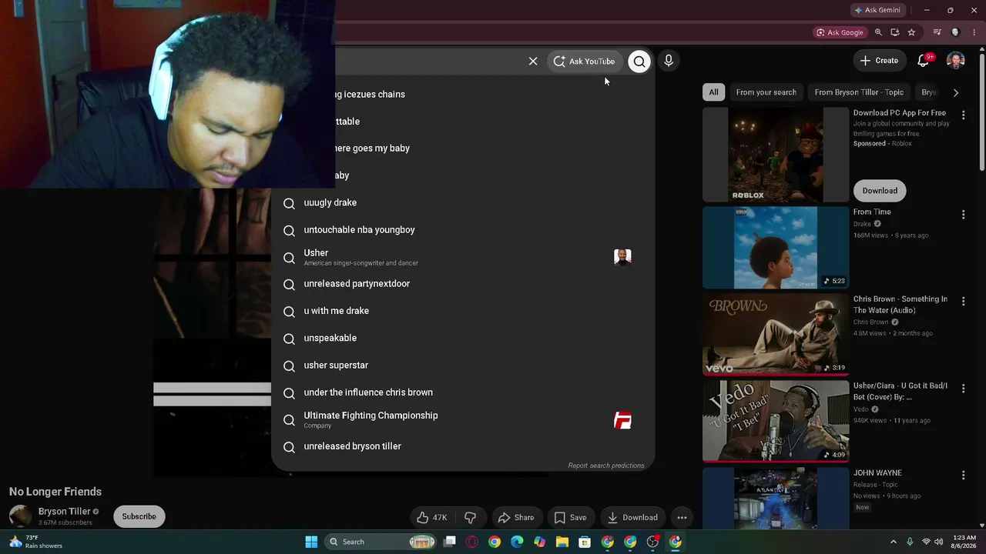Open the Bryson Tiller channel avatar
The height and width of the screenshot is (554, 986).
point(20,516)
